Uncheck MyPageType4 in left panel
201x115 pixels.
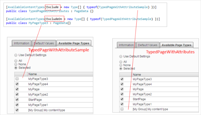pos(17,84)
